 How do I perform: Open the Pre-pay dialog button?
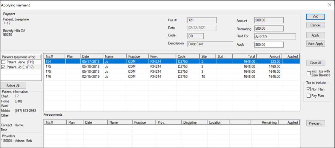click(x=315, y=123)
